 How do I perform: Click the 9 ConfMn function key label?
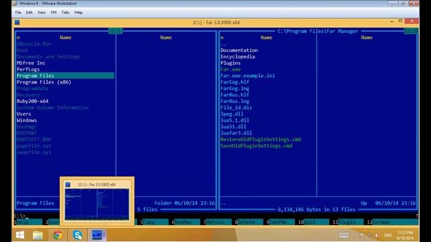coord(280,222)
